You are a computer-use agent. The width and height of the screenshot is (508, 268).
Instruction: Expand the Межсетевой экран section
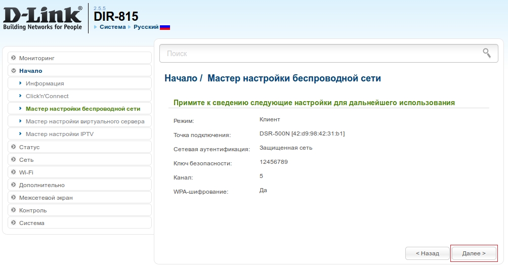tap(46, 198)
